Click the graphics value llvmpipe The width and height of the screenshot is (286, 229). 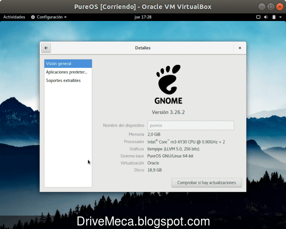tap(173, 149)
